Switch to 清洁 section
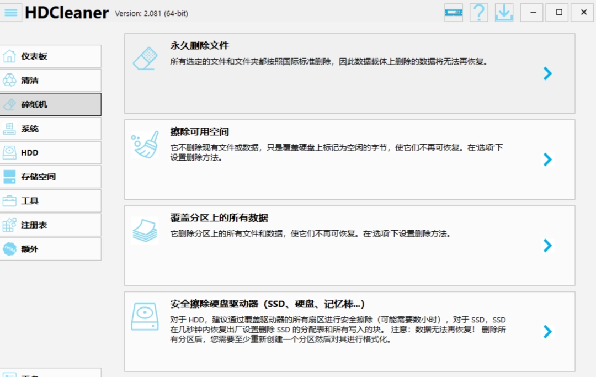This screenshot has height=377, width=596. tap(51, 80)
